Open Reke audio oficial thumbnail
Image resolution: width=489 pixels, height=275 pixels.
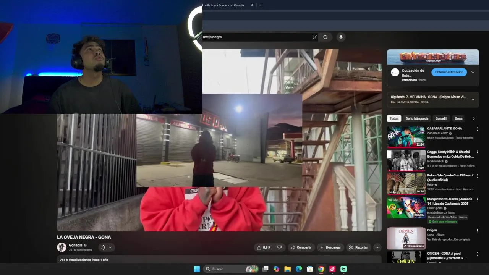click(x=406, y=184)
